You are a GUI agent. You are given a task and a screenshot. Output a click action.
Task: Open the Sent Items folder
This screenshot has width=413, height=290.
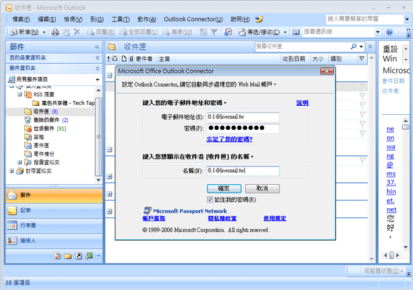(39, 154)
